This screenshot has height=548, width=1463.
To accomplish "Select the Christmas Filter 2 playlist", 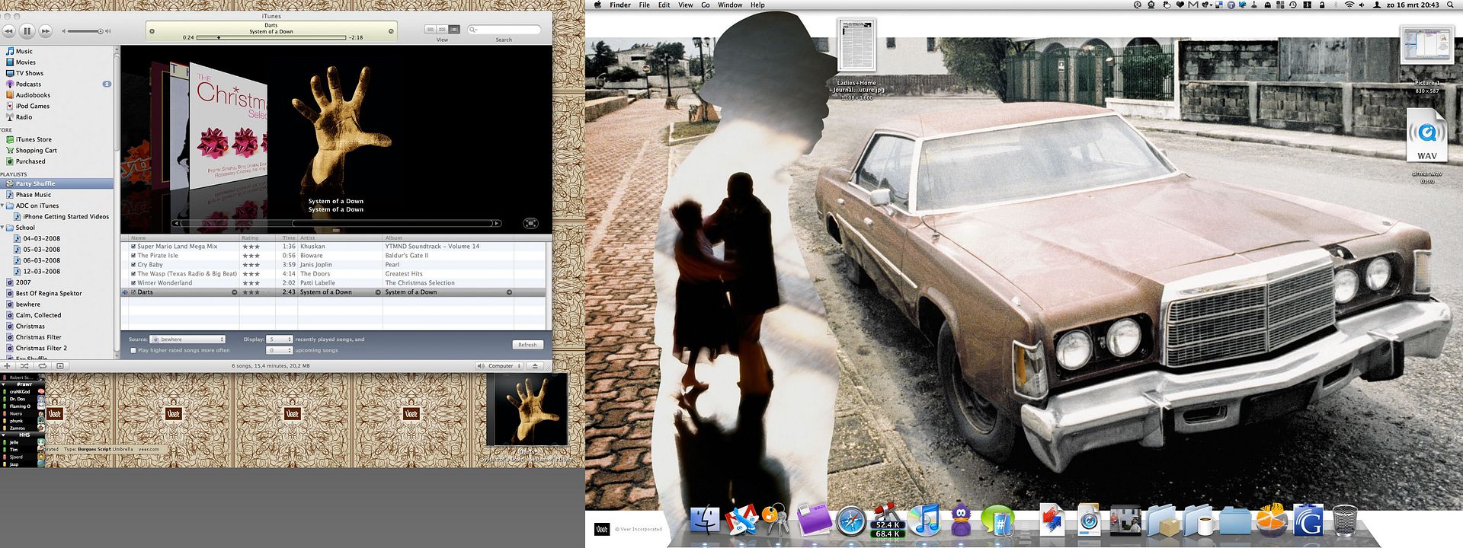I will 41,348.
